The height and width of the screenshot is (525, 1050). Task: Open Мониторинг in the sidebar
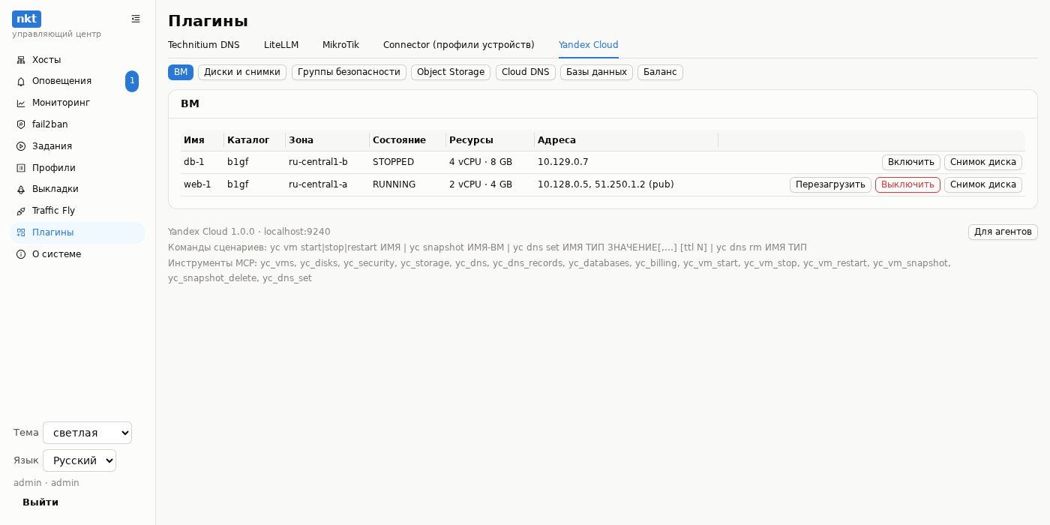pos(77,103)
